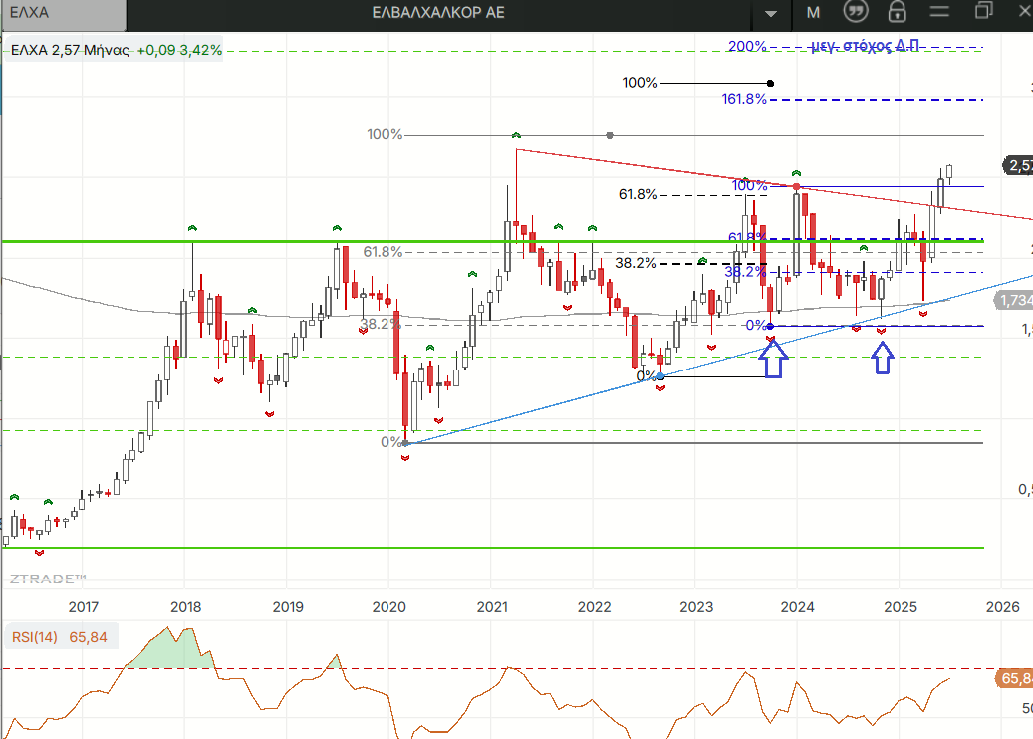Click the gray 61.8% Fibonacci label

pos(383,252)
